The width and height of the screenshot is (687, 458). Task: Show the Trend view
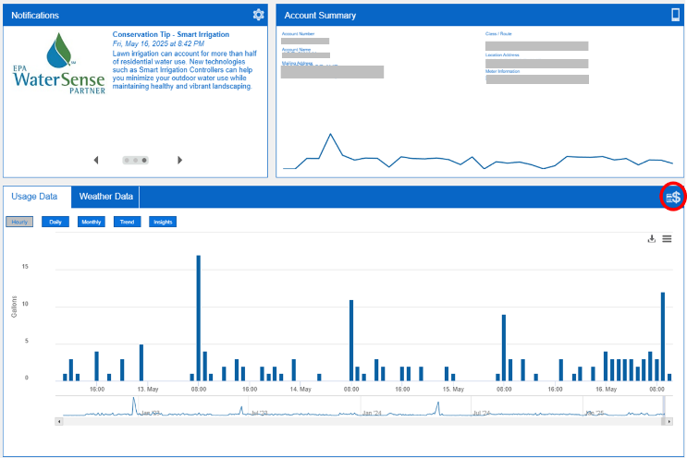[x=127, y=222]
